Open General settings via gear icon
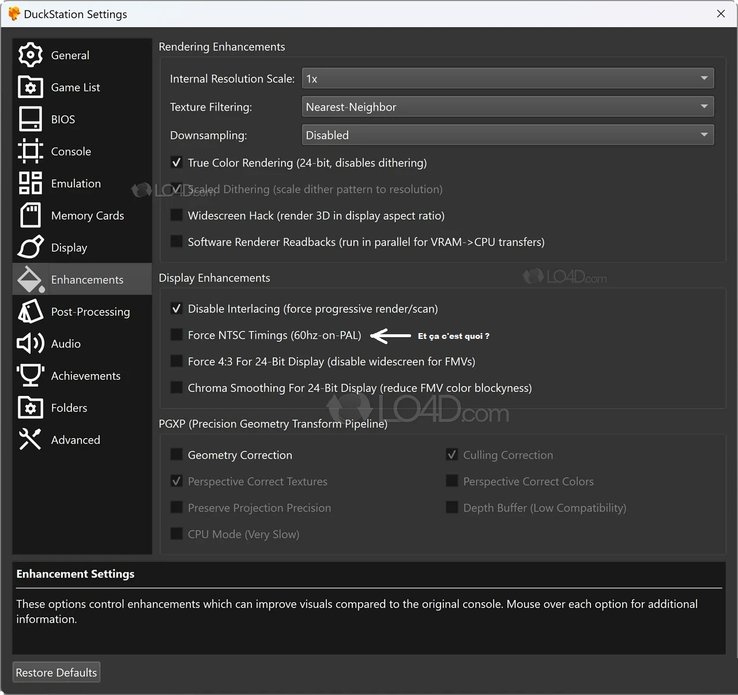 pyautogui.click(x=30, y=55)
